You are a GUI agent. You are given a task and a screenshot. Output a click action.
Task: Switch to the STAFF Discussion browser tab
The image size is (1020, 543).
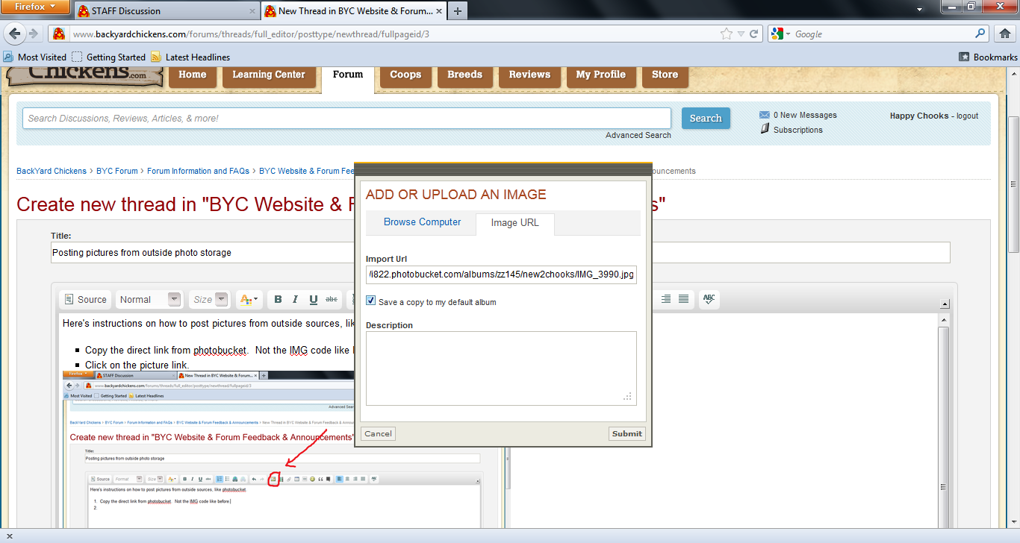[x=166, y=10]
